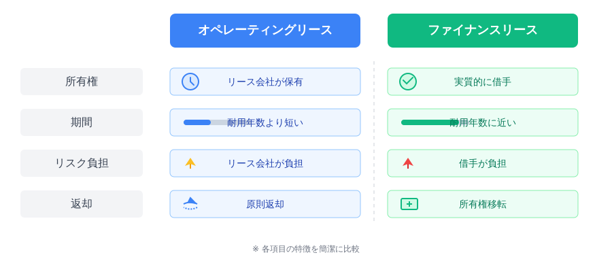Click the short blue duration bar

point(197,122)
